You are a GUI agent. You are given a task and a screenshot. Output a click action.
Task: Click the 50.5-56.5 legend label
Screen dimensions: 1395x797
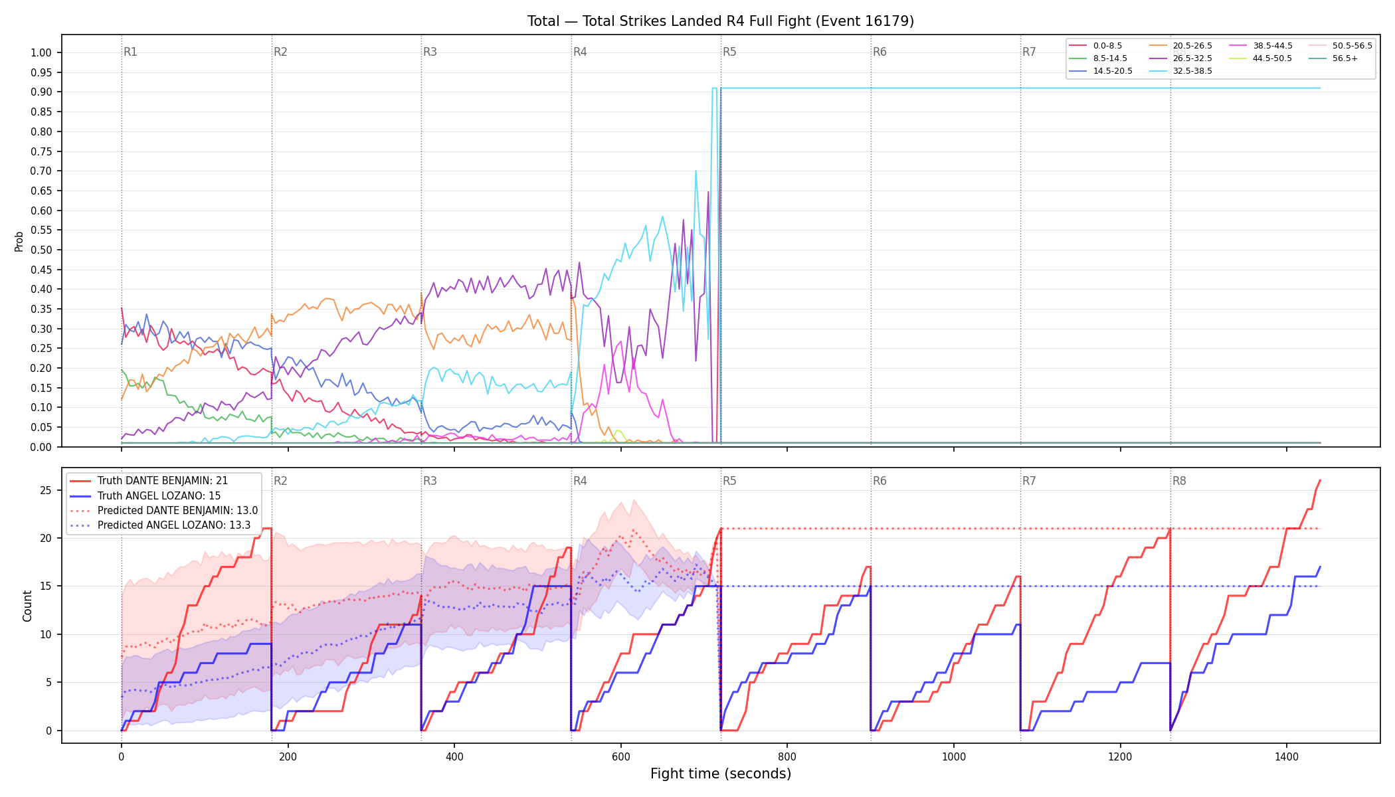click(1352, 46)
